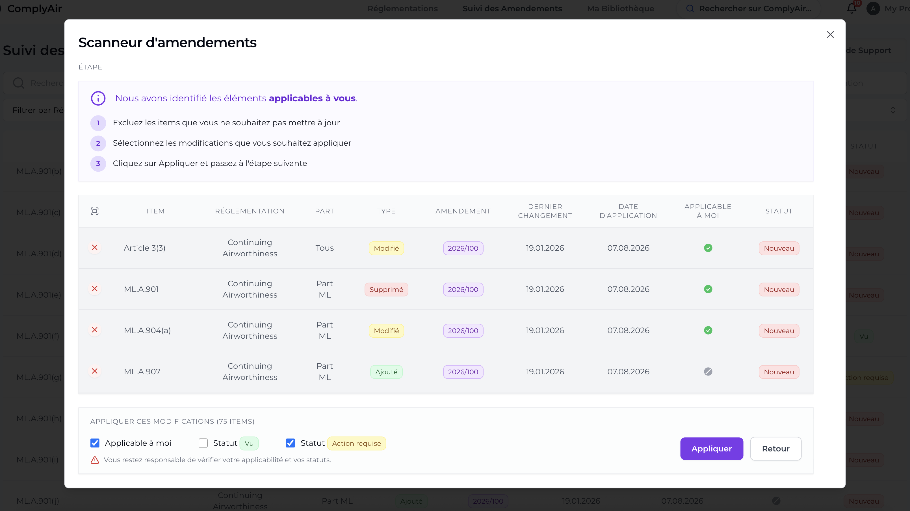Exclude the ML.A.904(a) row with red X
910x511 pixels.
pyautogui.click(x=95, y=330)
